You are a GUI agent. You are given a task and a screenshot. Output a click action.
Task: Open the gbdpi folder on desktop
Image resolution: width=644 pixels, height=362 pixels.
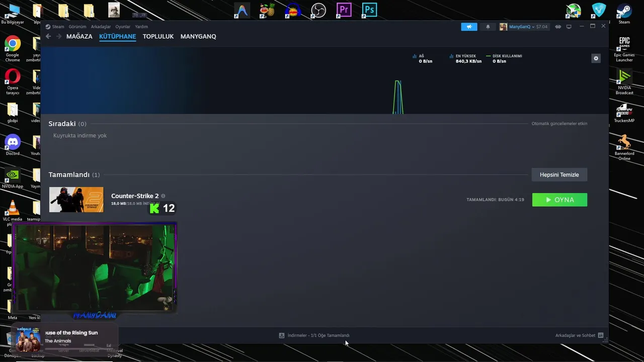click(x=13, y=113)
